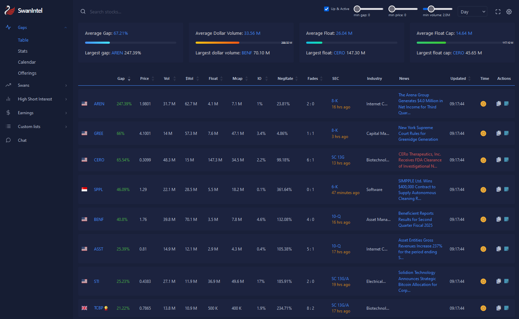Open the Calendar menu item
The width and height of the screenshot is (519, 319).
point(27,62)
